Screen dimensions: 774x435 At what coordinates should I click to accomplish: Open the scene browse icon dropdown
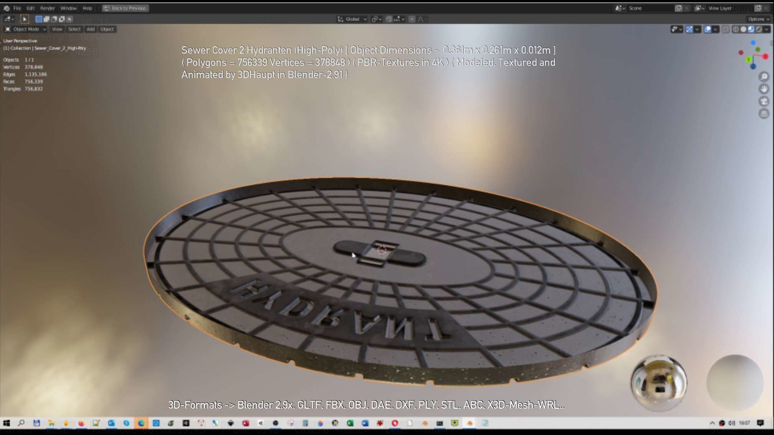tap(620, 8)
